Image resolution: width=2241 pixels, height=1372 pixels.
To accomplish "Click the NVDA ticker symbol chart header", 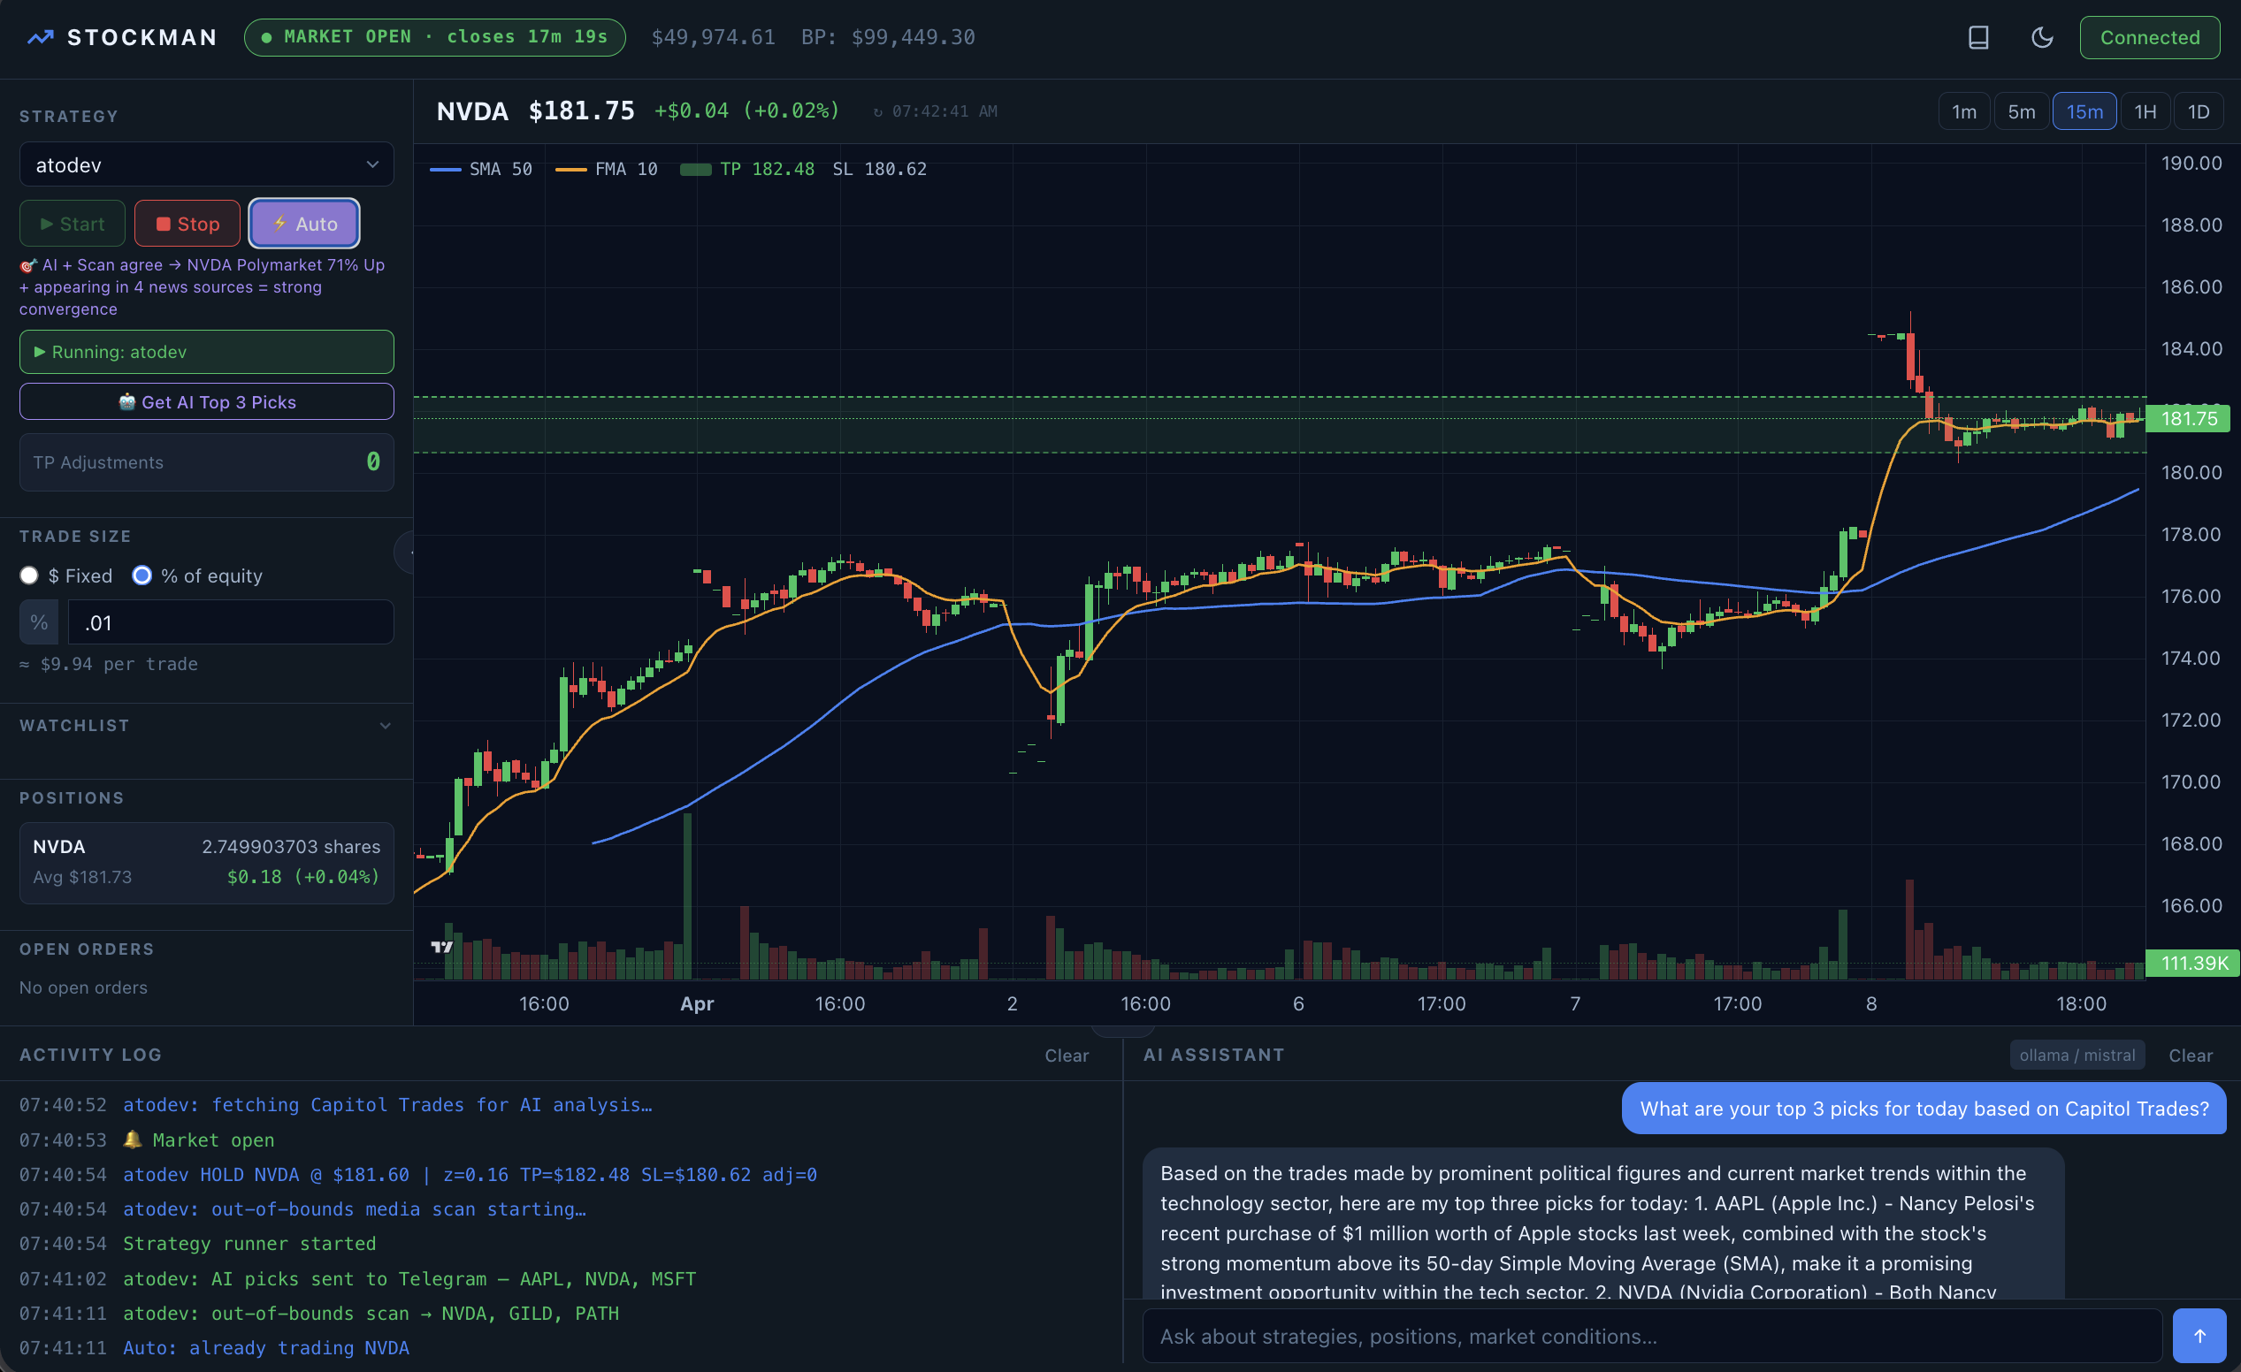I will pyautogui.click(x=472, y=111).
